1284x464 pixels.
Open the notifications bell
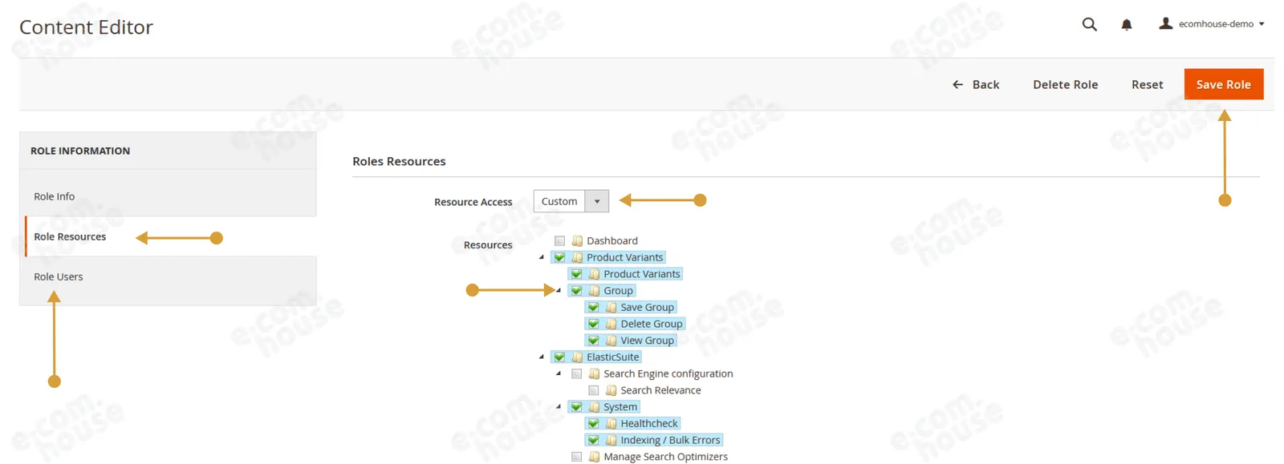[x=1127, y=25]
